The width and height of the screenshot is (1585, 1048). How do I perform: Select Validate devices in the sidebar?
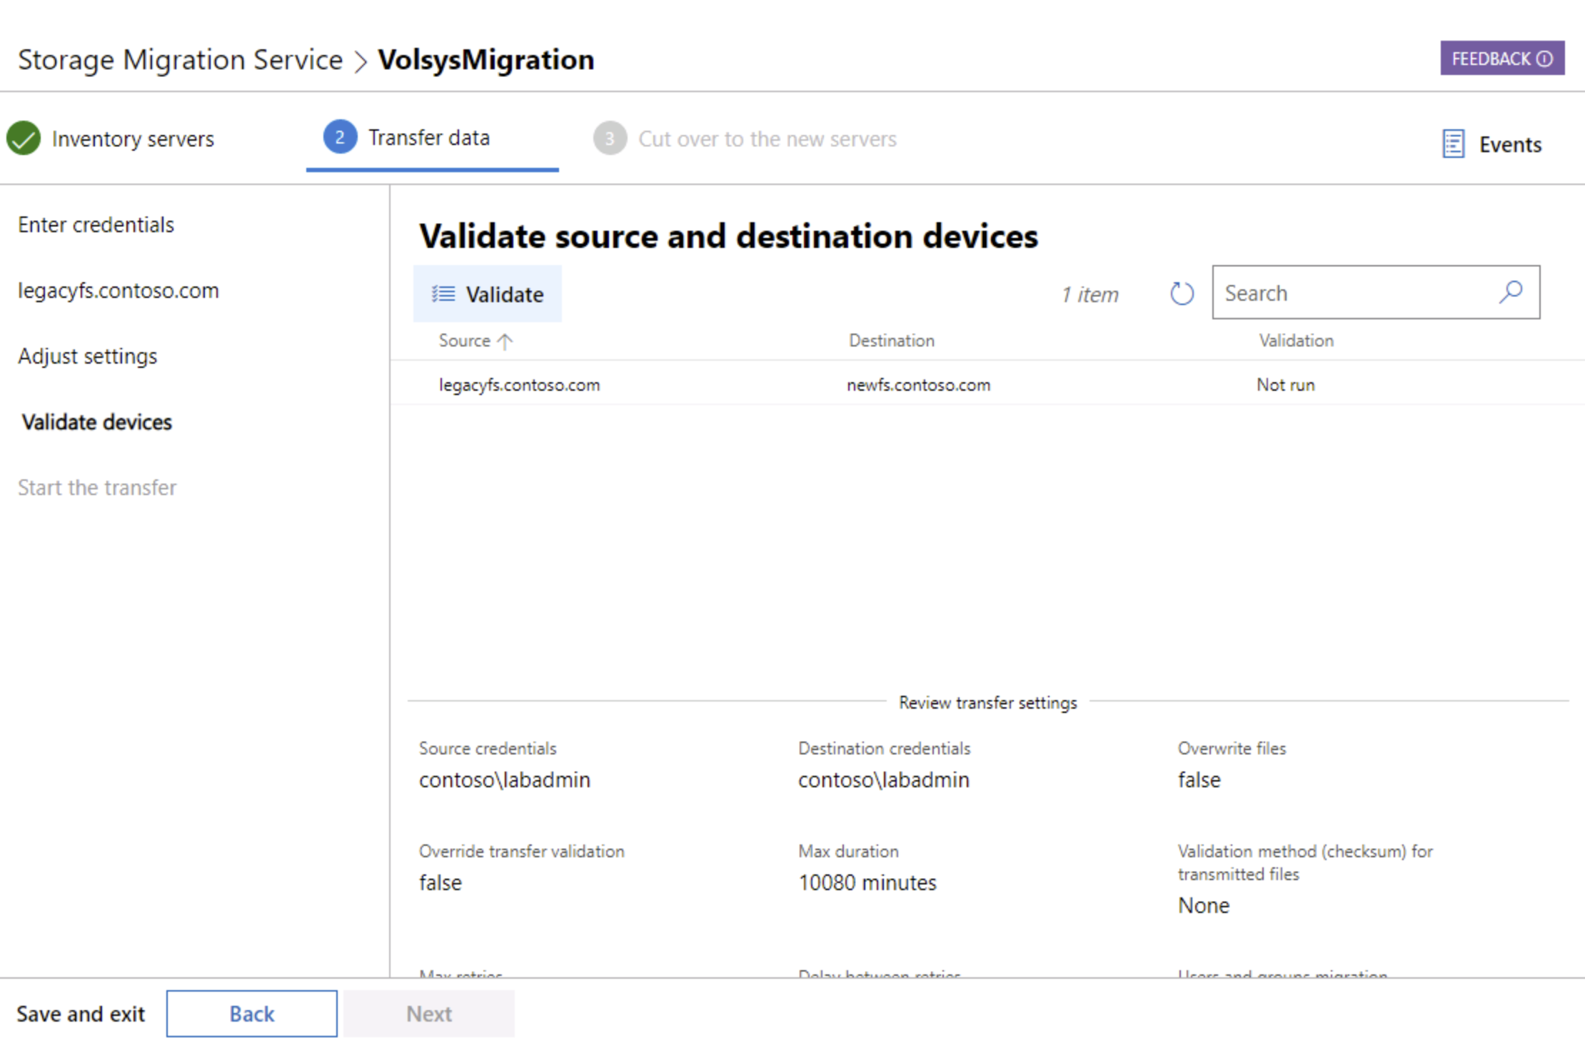[96, 421]
